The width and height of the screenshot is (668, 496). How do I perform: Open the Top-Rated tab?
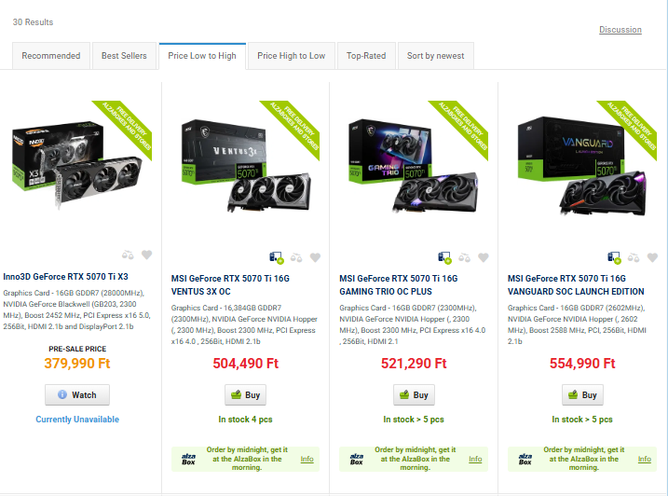tap(366, 56)
